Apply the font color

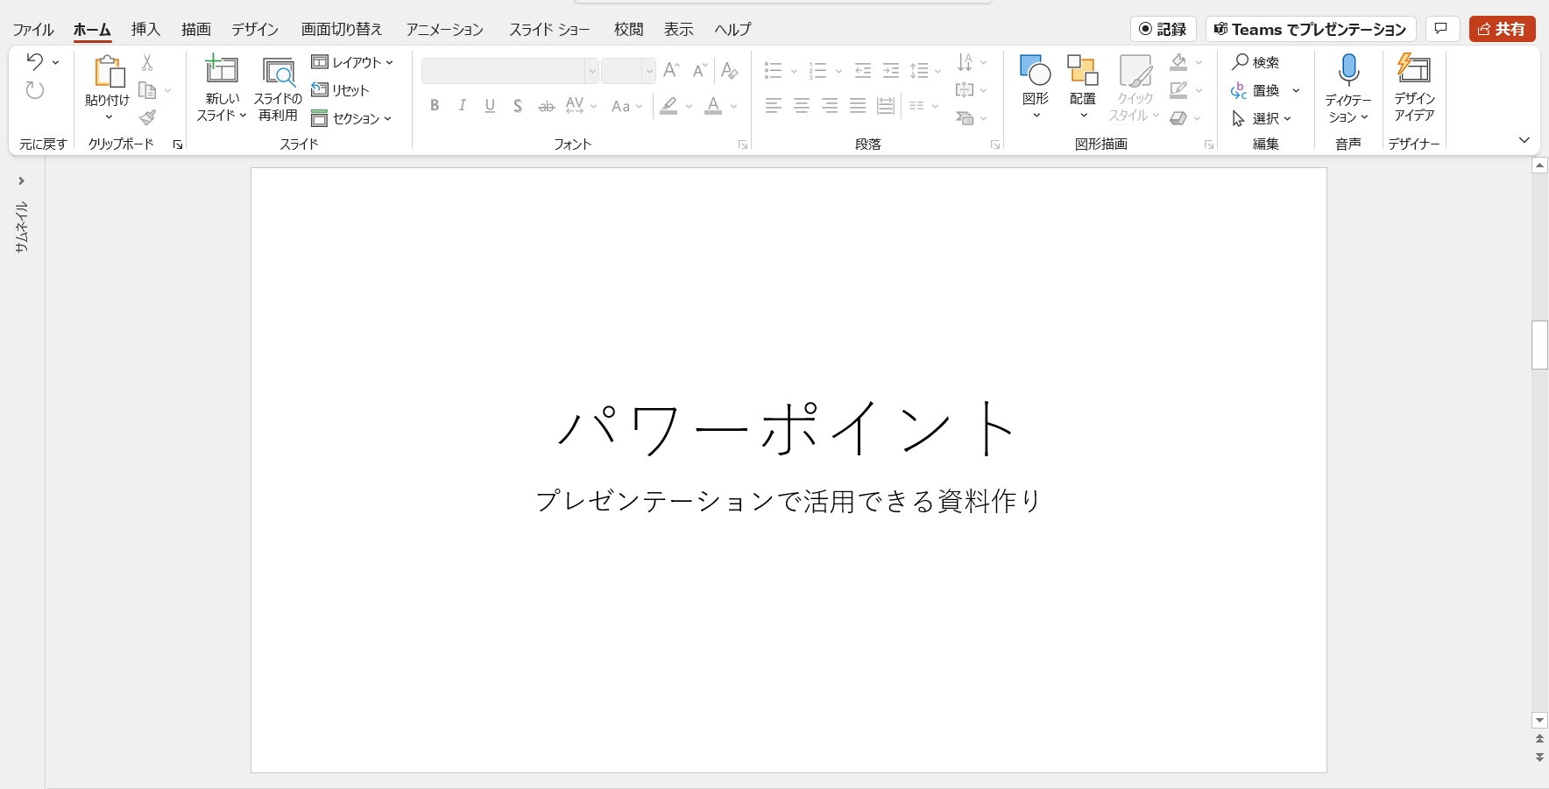pyautogui.click(x=713, y=106)
